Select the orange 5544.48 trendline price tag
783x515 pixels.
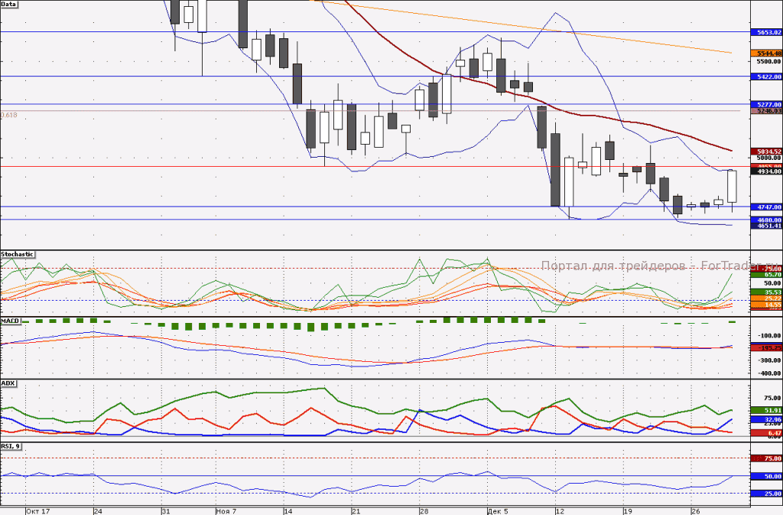pos(766,53)
